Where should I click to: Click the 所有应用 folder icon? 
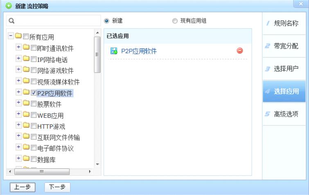point(18,36)
